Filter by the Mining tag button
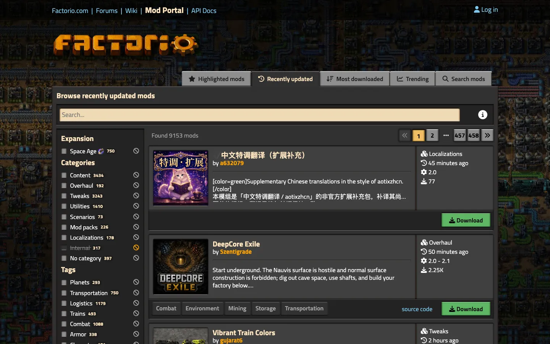The image size is (550, 344). (x=237, y=308)
